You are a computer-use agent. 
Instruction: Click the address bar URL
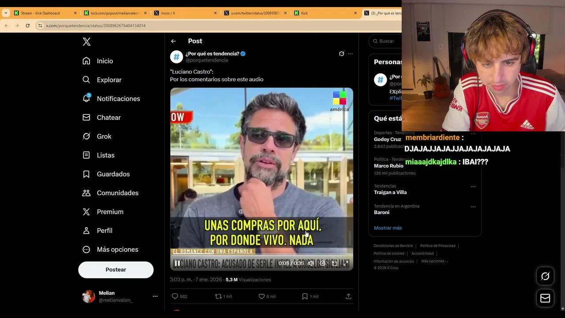96,26
